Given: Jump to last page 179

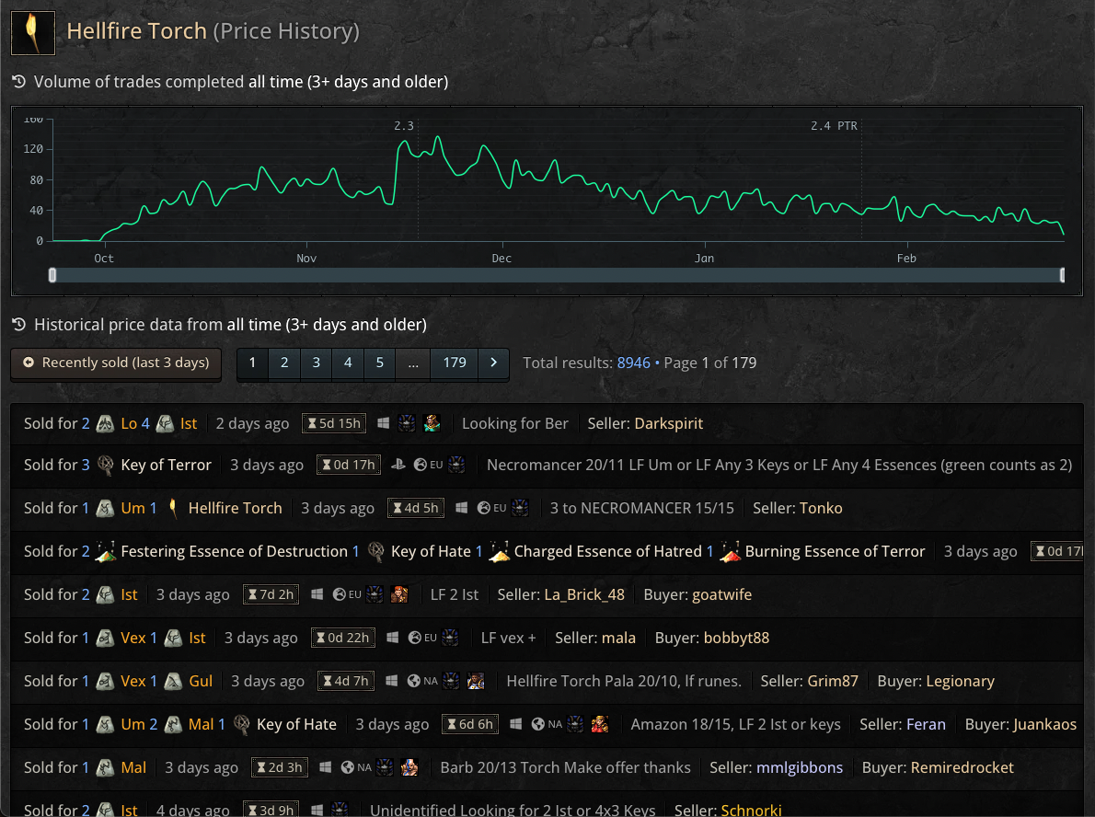Looking at the screenshot, I should (455, 363).
